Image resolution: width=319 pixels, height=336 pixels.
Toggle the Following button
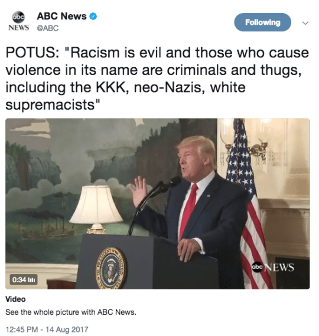tap(262, 22)
